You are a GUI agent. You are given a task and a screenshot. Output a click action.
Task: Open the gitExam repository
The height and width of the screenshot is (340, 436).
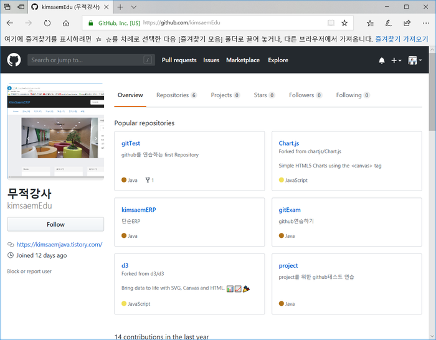(290, 210)
